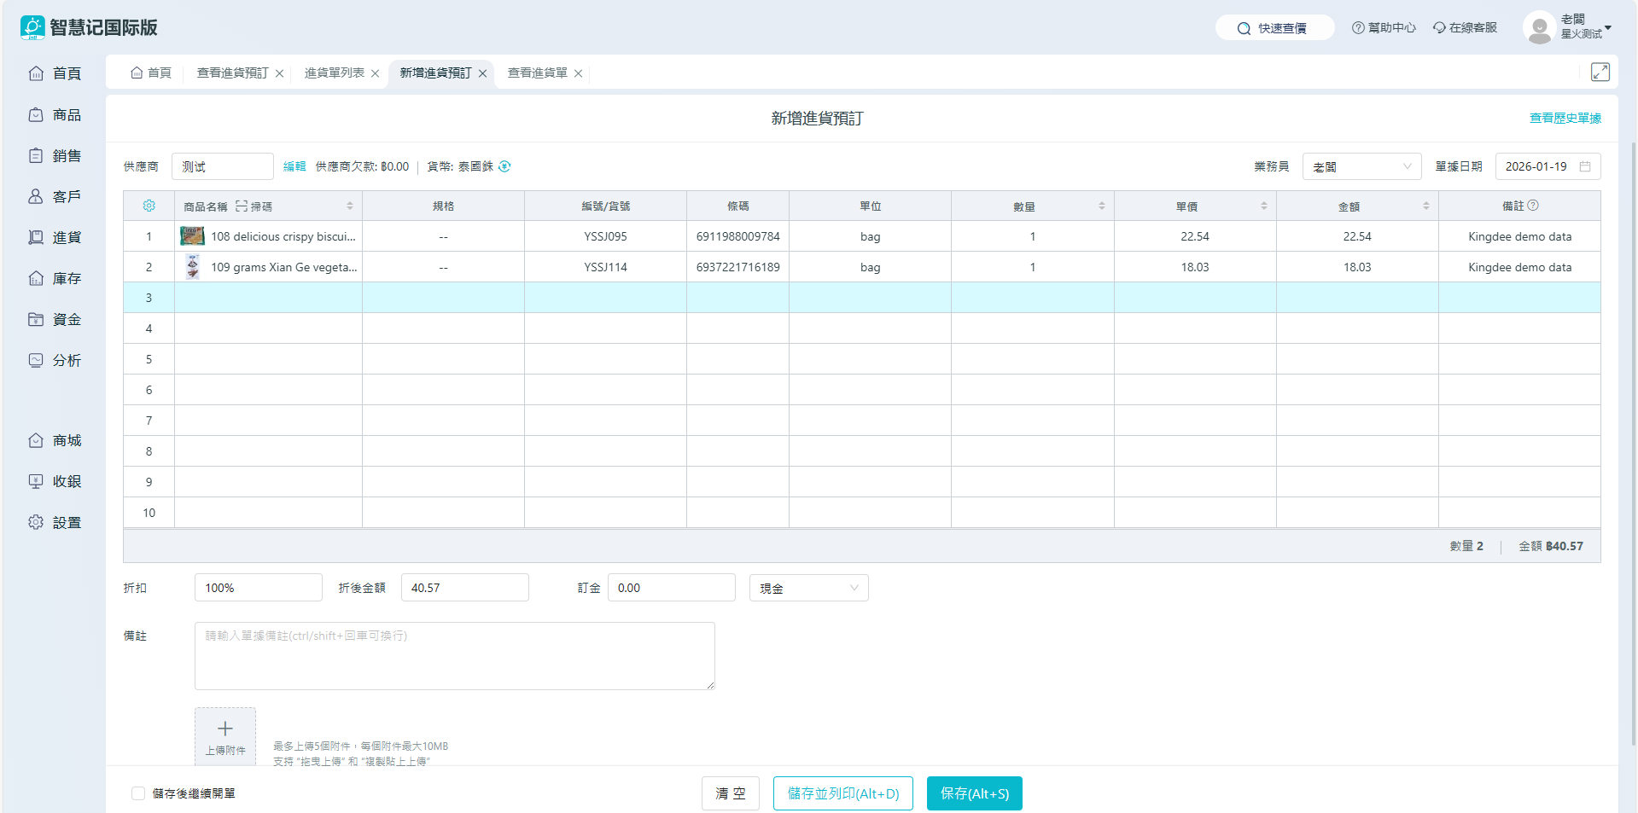Screen dimensions: 1638x813
Task: Open 庫存 inventory section in sidebar
Action: click(x=55, y=278)
